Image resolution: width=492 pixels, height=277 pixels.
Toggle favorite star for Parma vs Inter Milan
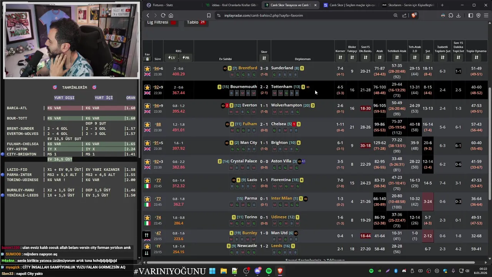click(x=147, y=199)
